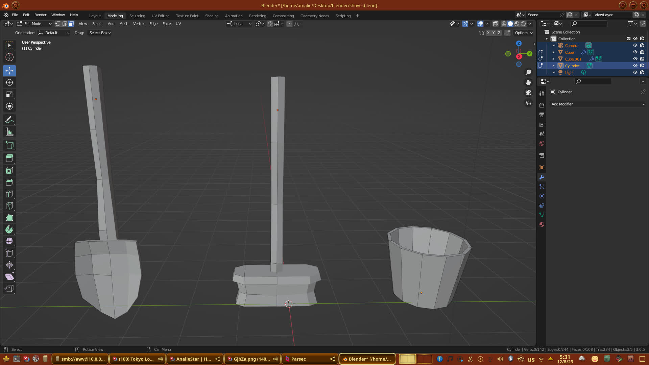Select the Rotate tool
Screen dimensions: 649x365
pyautogui.click(x=9, y=82)
